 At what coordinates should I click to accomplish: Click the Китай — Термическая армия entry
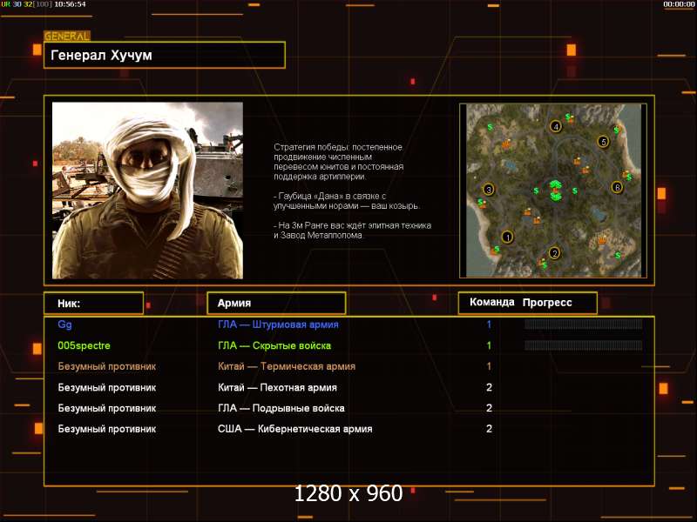pyautogui.click(x=286, y=366)
